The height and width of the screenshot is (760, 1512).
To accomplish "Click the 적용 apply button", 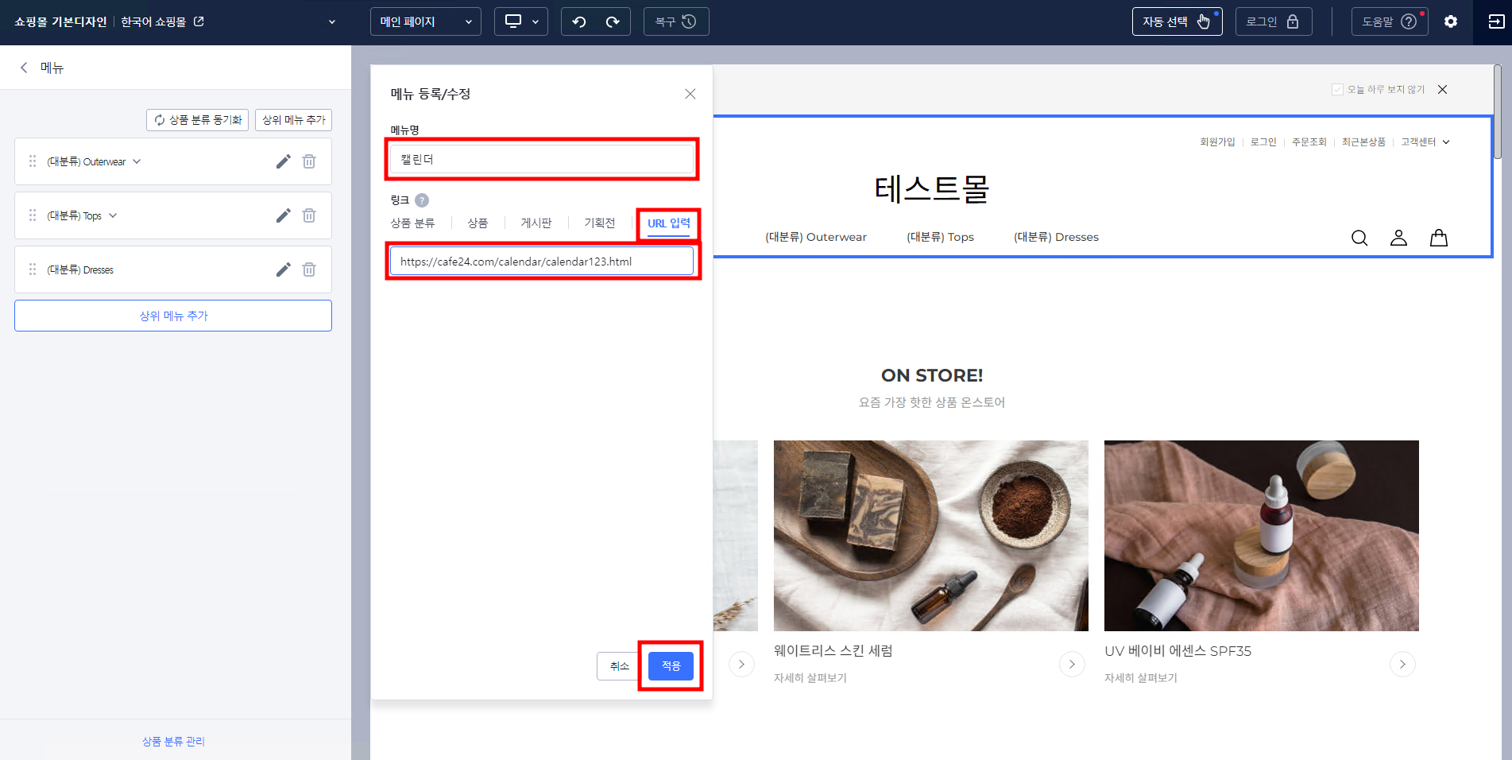I will point(671,666).
